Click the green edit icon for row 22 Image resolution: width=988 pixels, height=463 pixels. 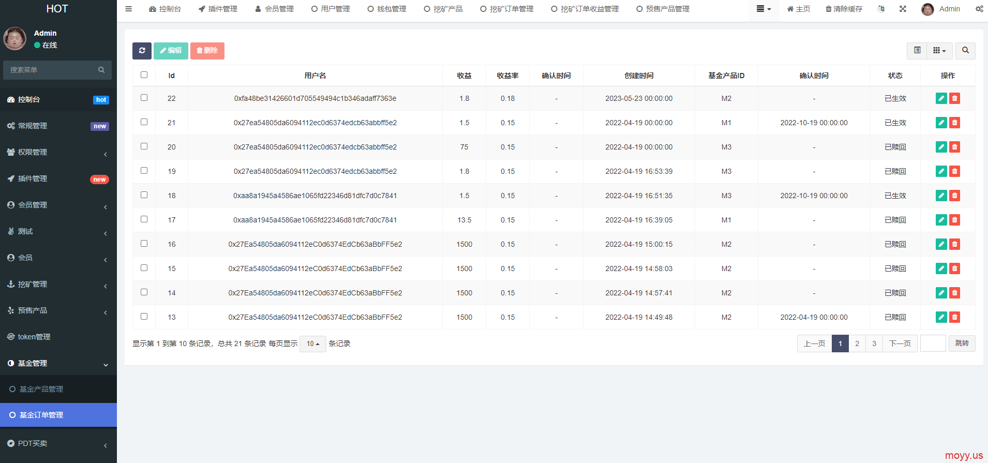[x=941, y=98]
